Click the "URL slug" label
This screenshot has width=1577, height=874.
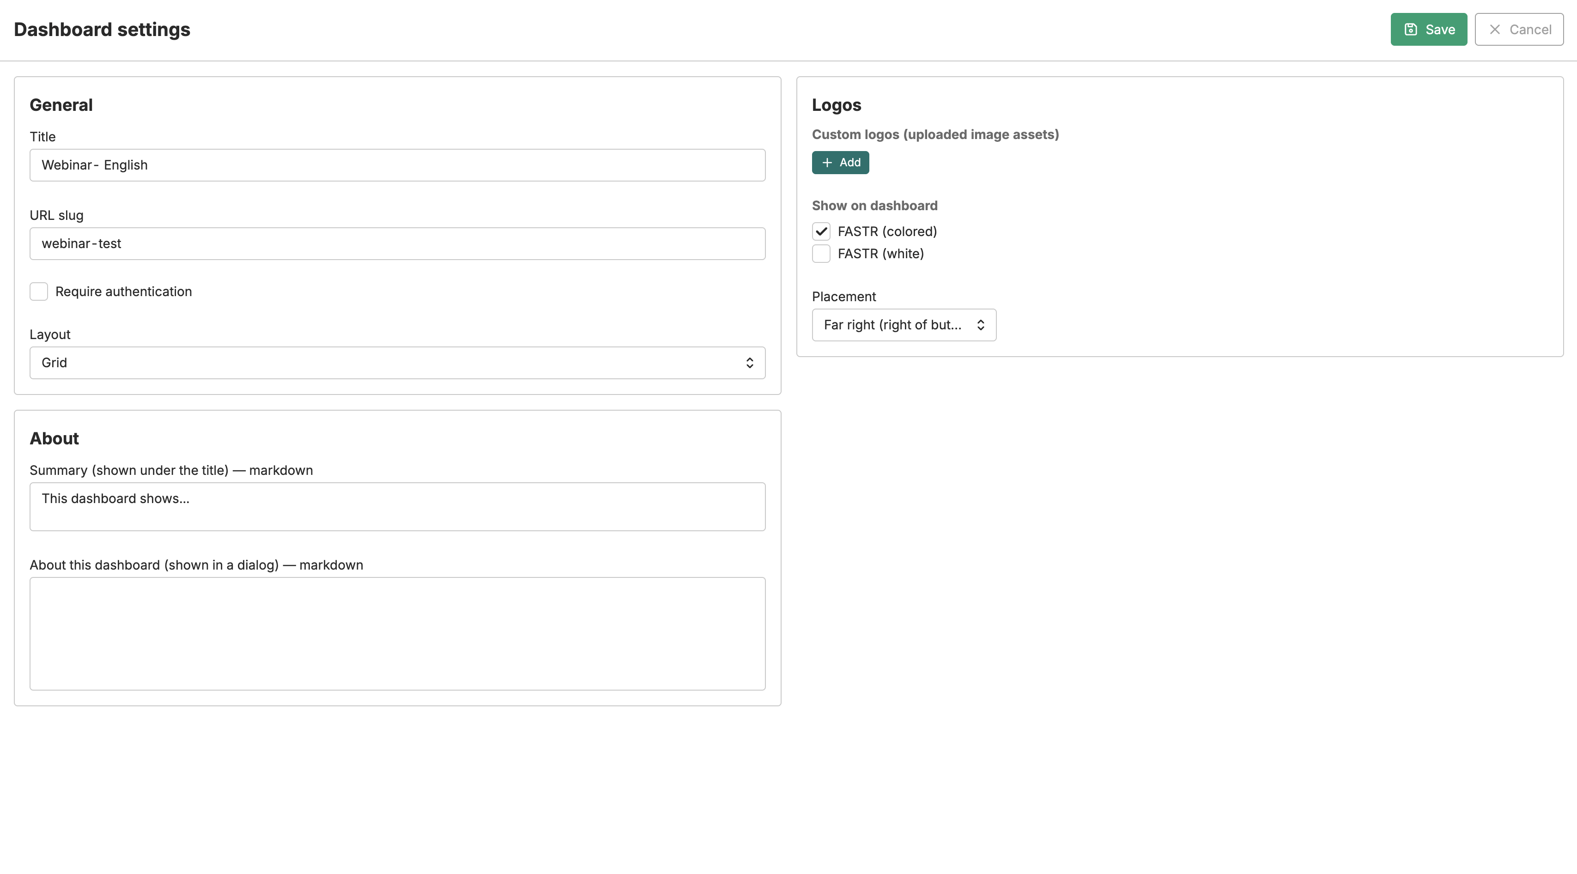click(x=56, y=215)
